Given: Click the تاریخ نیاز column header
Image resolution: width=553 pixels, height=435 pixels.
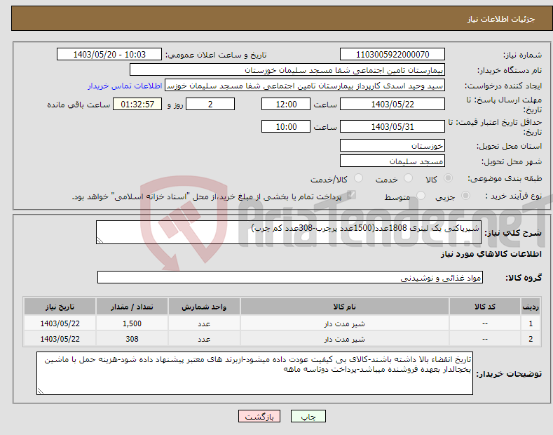Looking at the screenshot, I should coord(60,307).
